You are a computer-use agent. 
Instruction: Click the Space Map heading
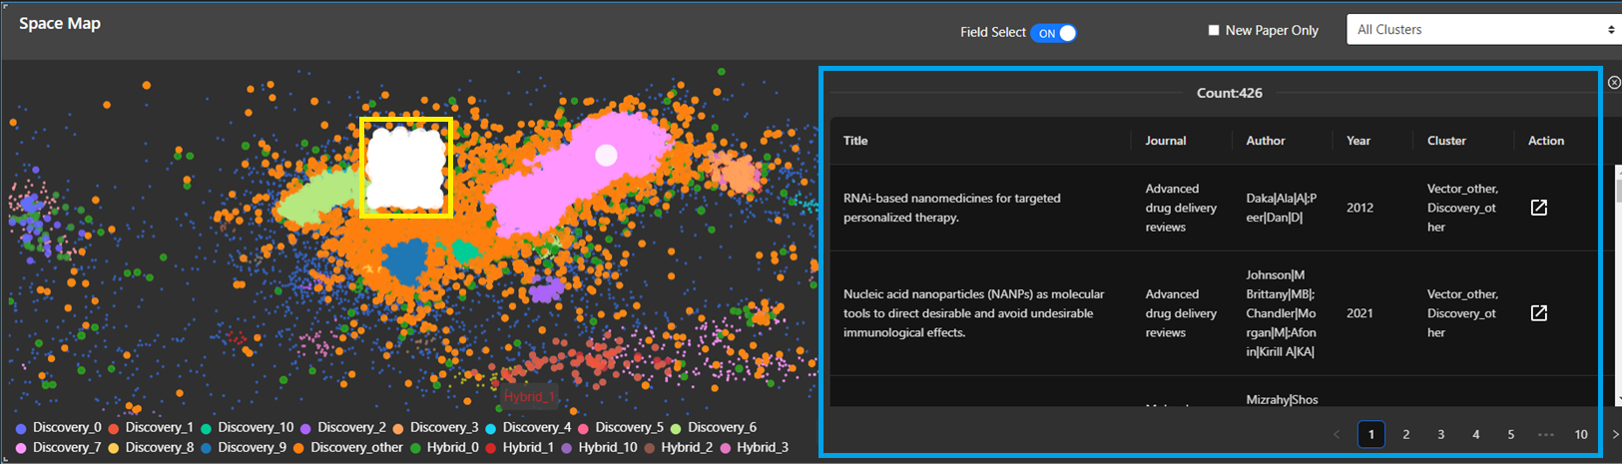(60, 23)
